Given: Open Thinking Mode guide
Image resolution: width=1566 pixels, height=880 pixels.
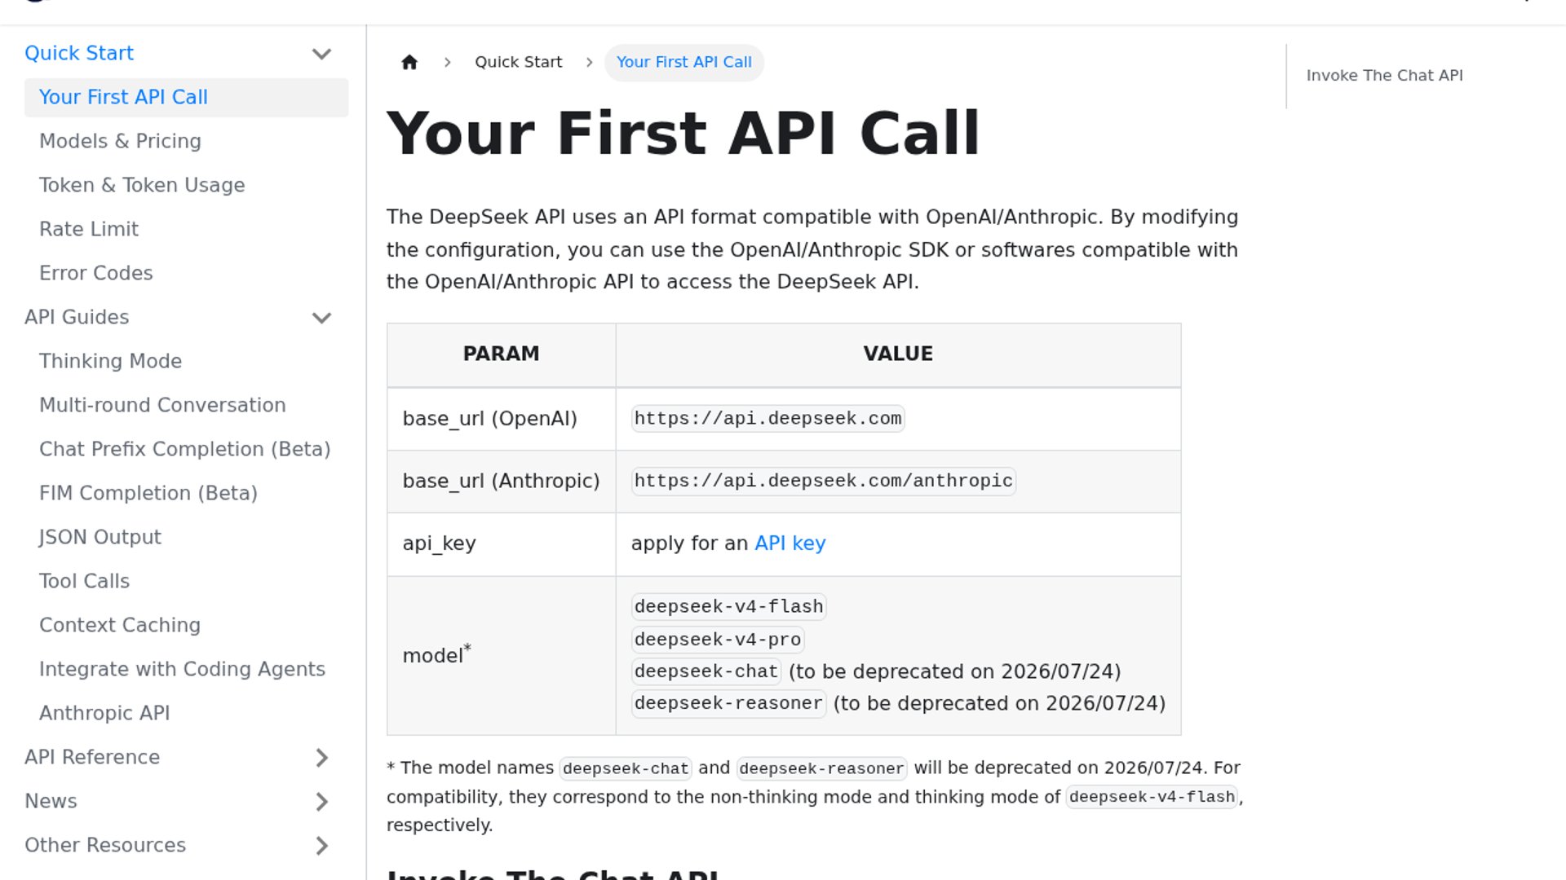Looking at the screenshot, I should [110, 361].
